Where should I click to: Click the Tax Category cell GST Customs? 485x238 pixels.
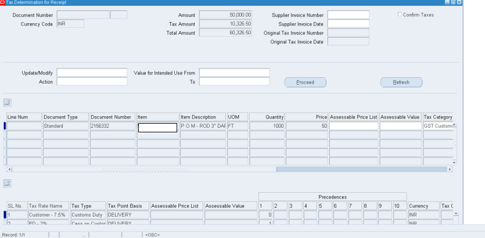tap(438, 126)
